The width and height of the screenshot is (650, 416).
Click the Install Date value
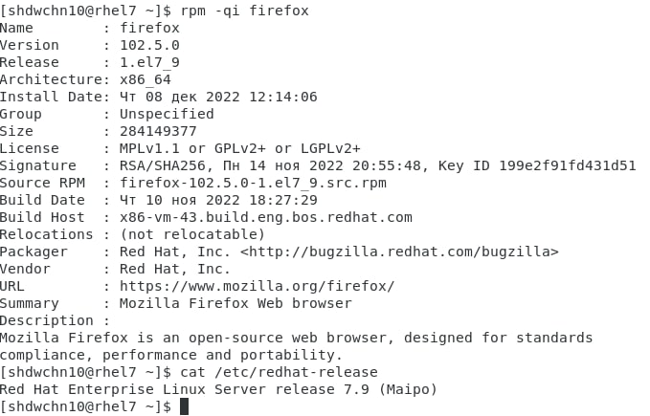click(218, 97)
